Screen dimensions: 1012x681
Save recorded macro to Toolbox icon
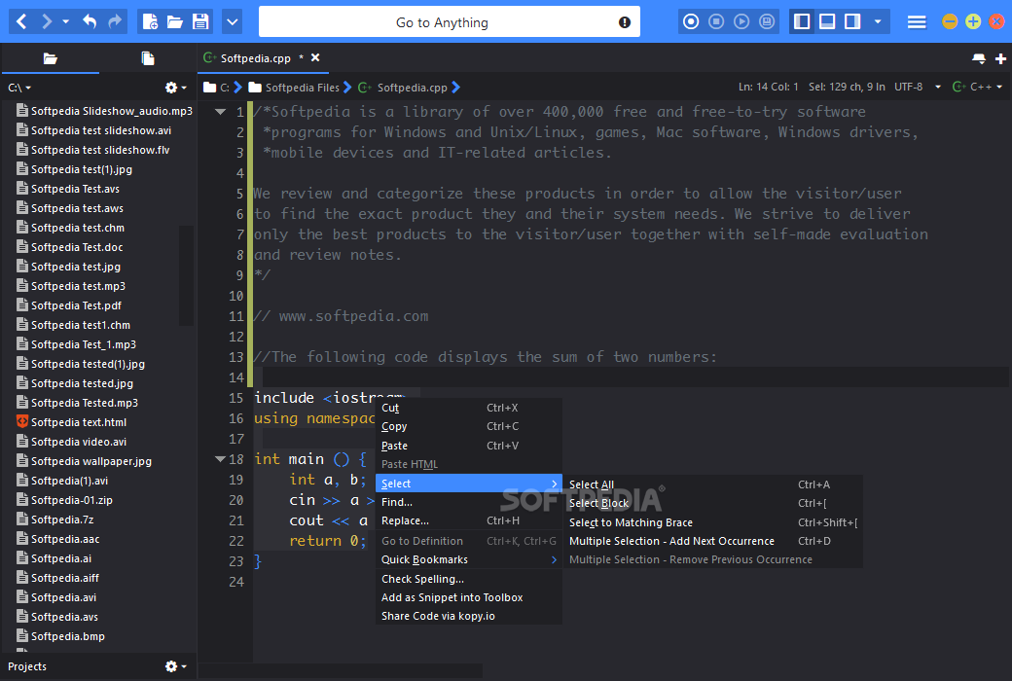click(767, 22)
